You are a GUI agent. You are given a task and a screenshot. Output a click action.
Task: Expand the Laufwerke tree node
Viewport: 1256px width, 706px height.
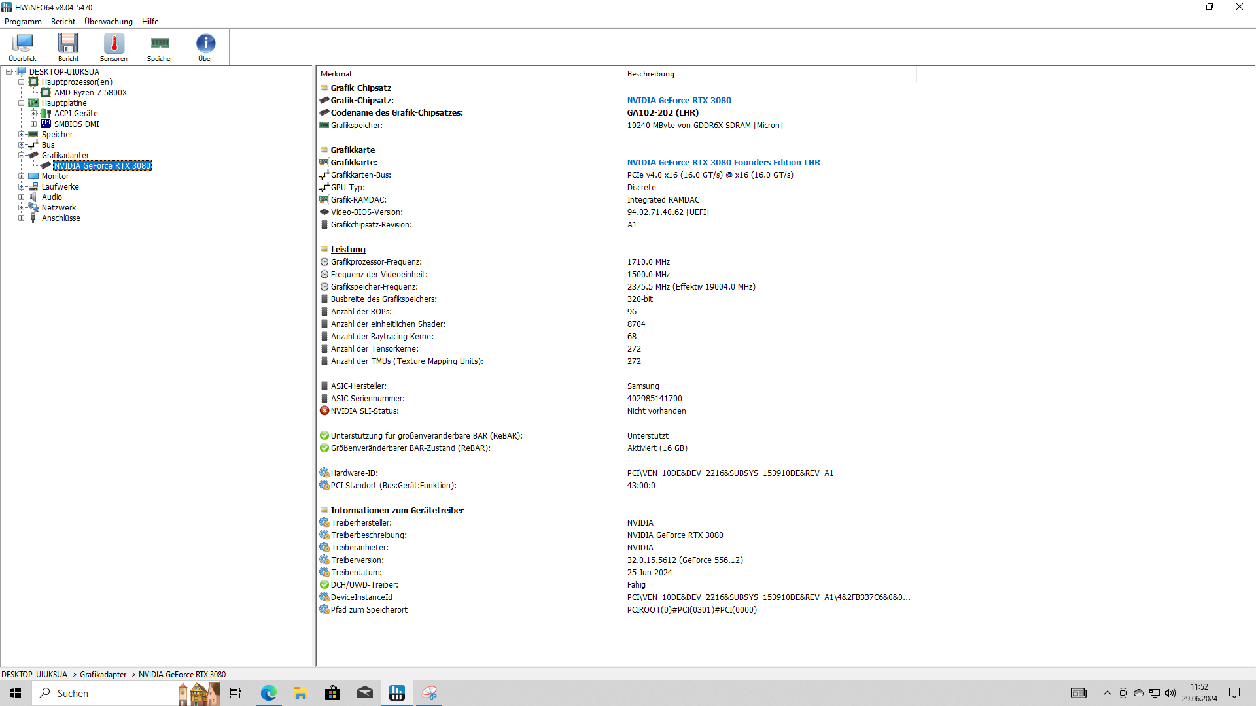(22, 187)
